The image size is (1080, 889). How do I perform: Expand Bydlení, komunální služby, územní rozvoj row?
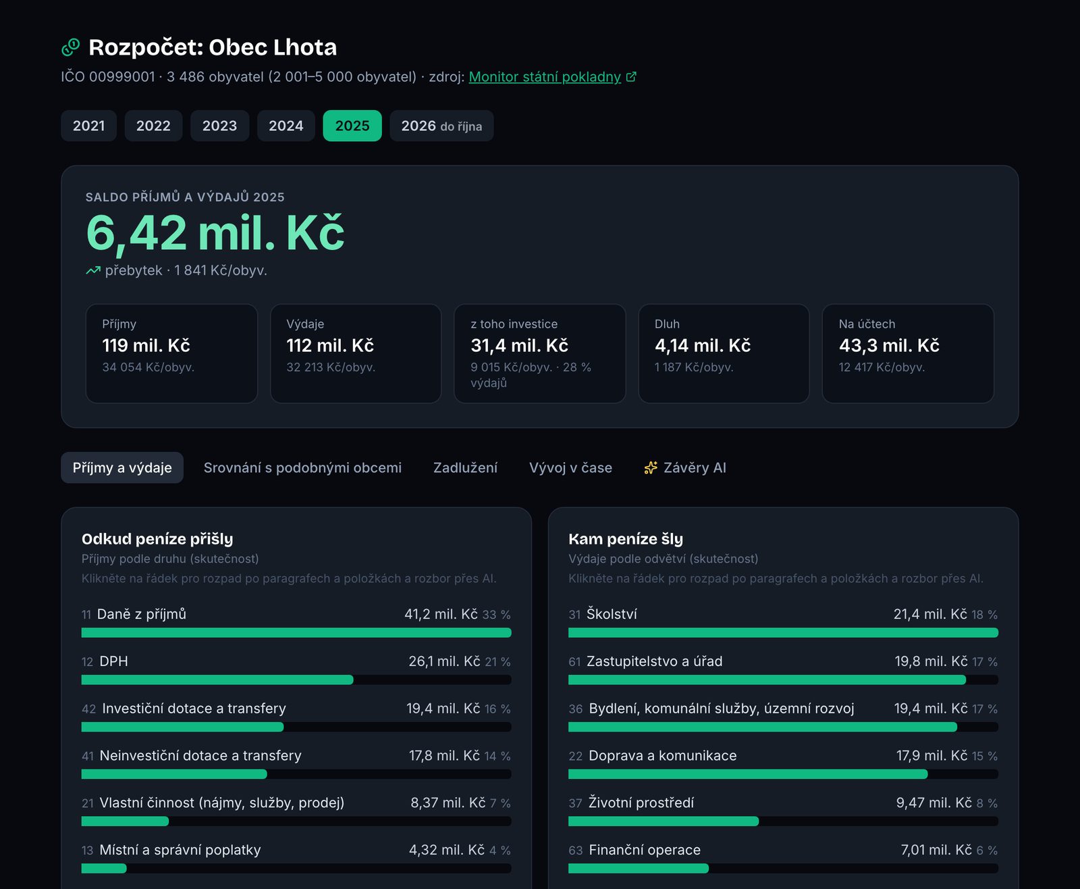click(783, 716)
